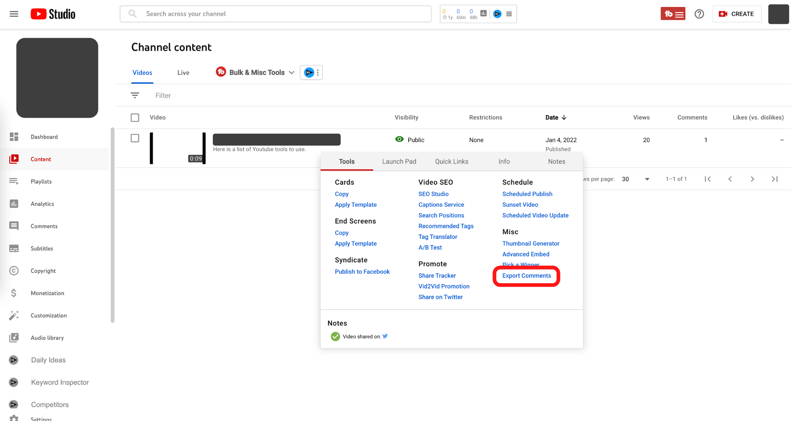
Task: Click the CREATE button
Action: [737, 14]
